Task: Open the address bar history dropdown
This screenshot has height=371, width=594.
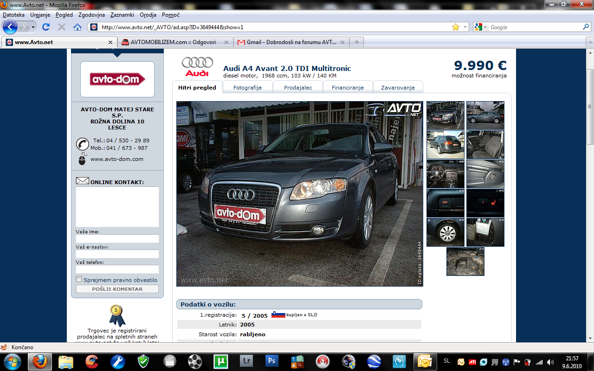Action: point(465,27)
